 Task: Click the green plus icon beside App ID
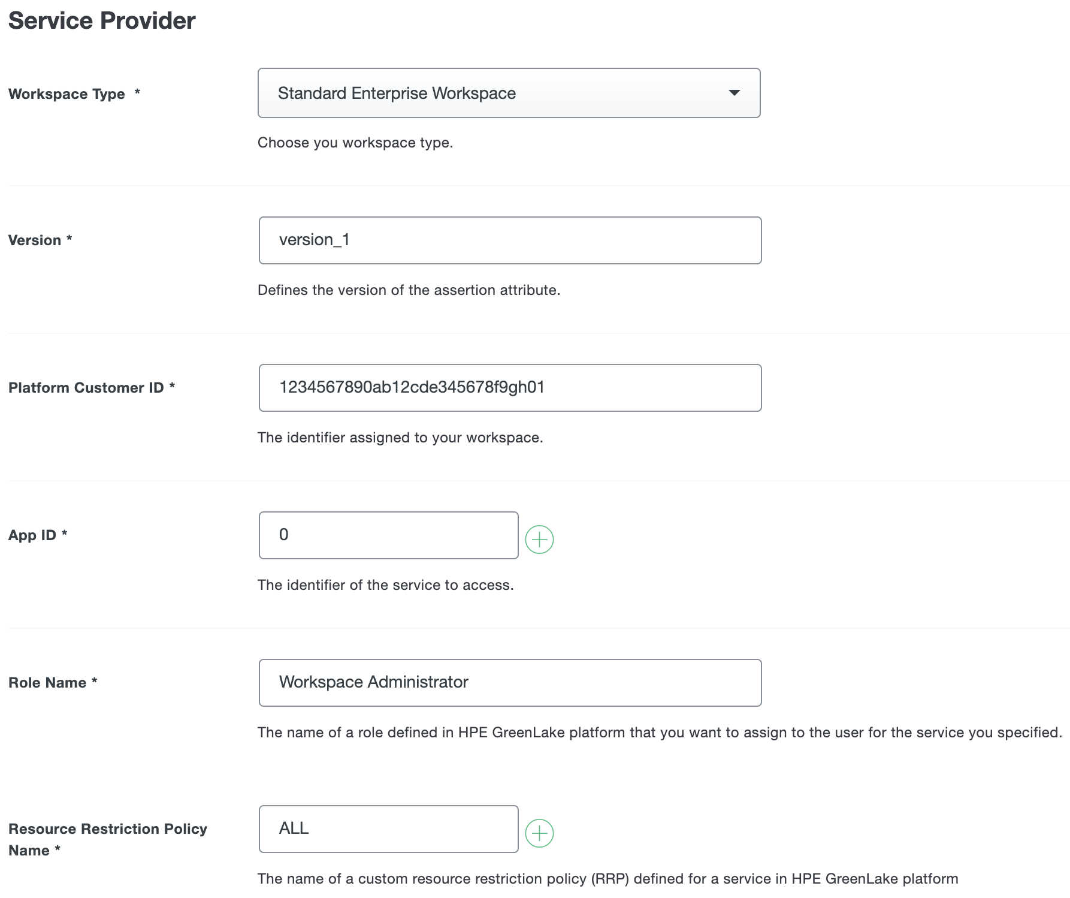[x=539, y=539]
